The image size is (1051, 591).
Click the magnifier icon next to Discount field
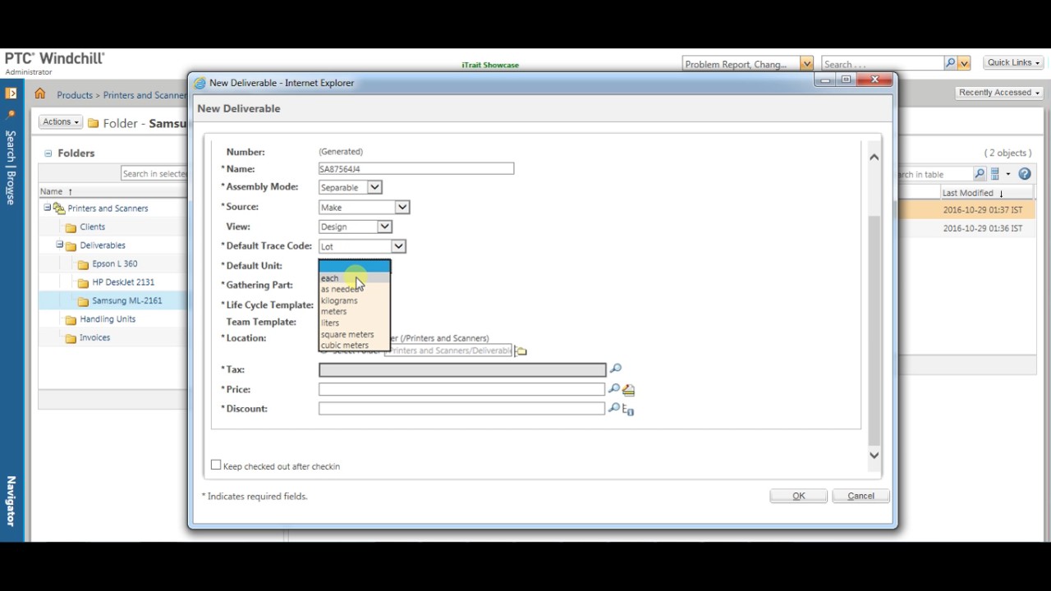tap(613, 408)
